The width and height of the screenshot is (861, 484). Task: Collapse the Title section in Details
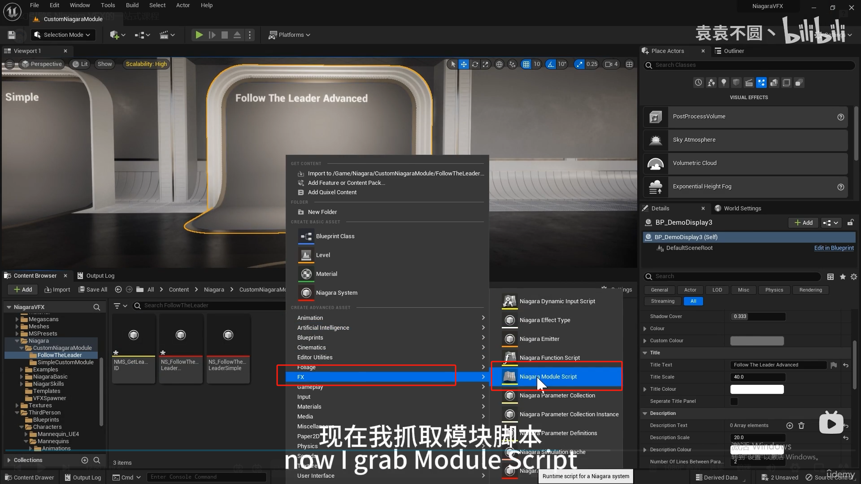(x=645, y=353)
